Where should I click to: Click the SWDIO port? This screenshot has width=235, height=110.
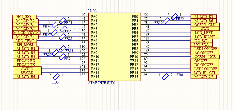tap(27, 69)
